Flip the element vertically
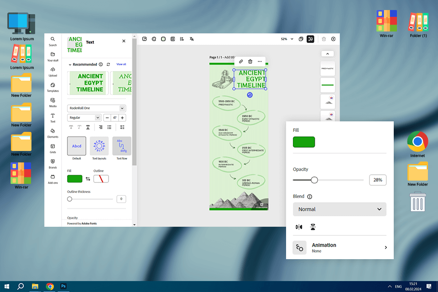 (313, 227)
